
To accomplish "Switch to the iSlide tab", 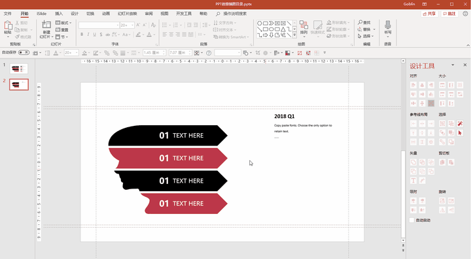I will pos(41,14).
